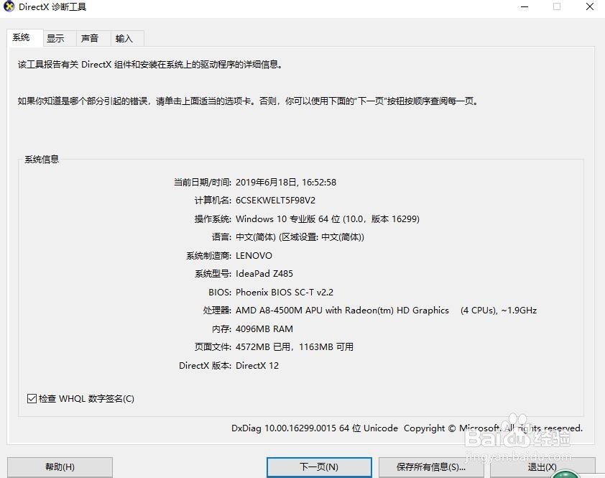The width and height of the screenshot is (605, 478).
Task: Go to next page with 下一页(N)
Action: pyautogui.click(x=319, y=467)
